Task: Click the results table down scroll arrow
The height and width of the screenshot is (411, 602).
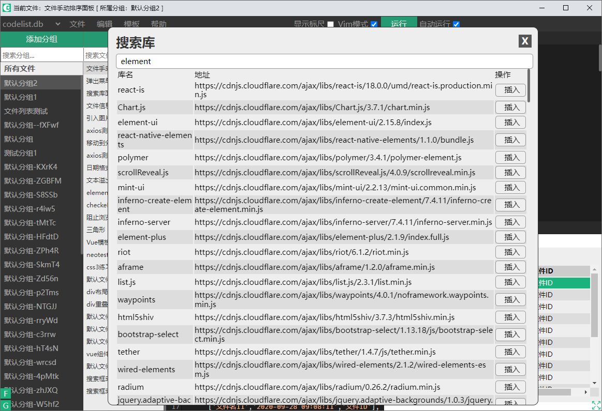Action: click(x=594, y=383)
